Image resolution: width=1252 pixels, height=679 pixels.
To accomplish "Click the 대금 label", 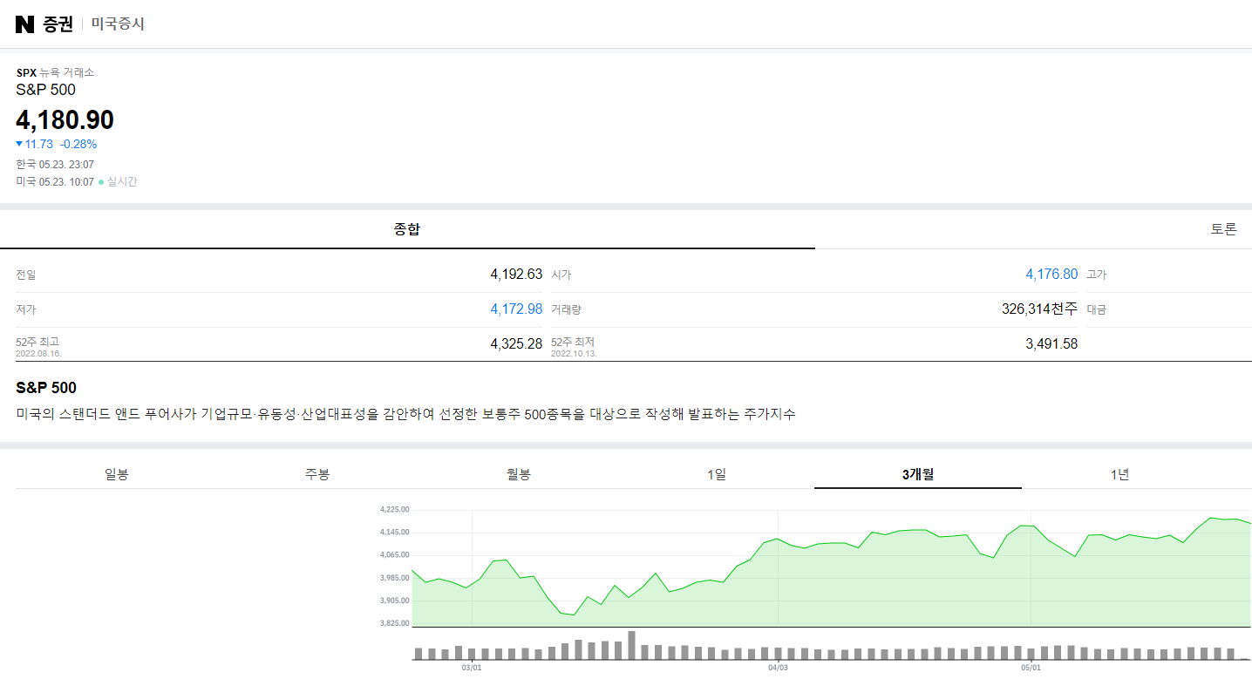I will click(1096, 309).
